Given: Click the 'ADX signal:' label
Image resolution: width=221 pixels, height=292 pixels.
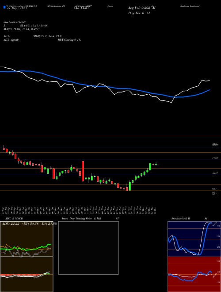Looking at the screenshot, I should 11,40.
